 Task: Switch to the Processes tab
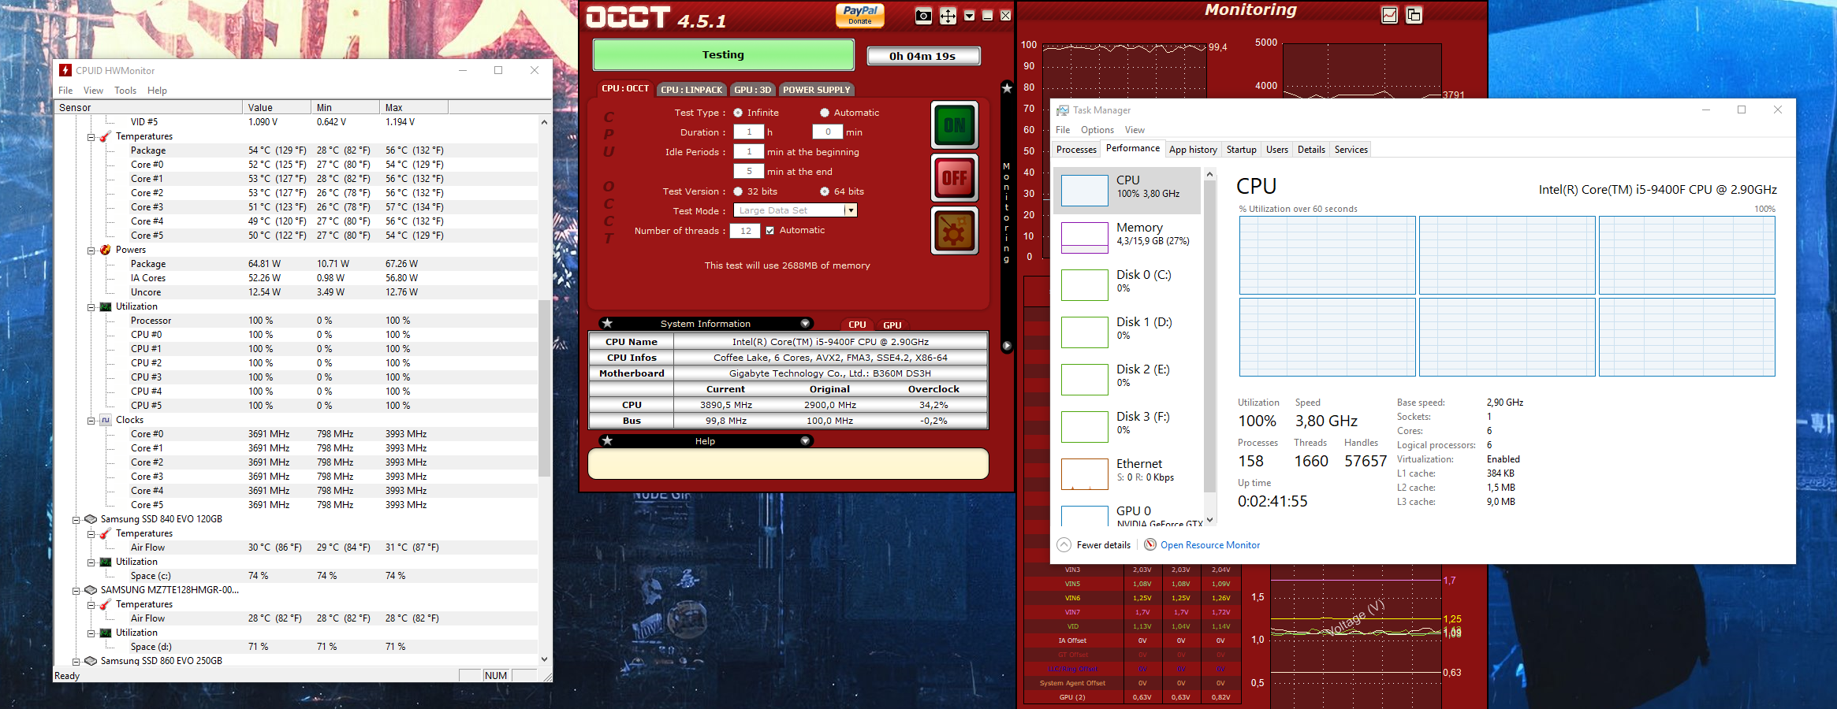[x=1076, y=150]
